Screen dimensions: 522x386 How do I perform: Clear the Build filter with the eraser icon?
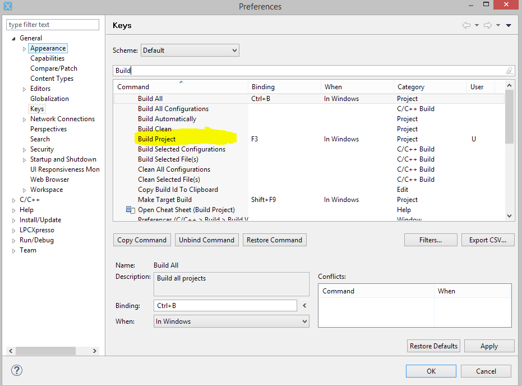point(509,71)
